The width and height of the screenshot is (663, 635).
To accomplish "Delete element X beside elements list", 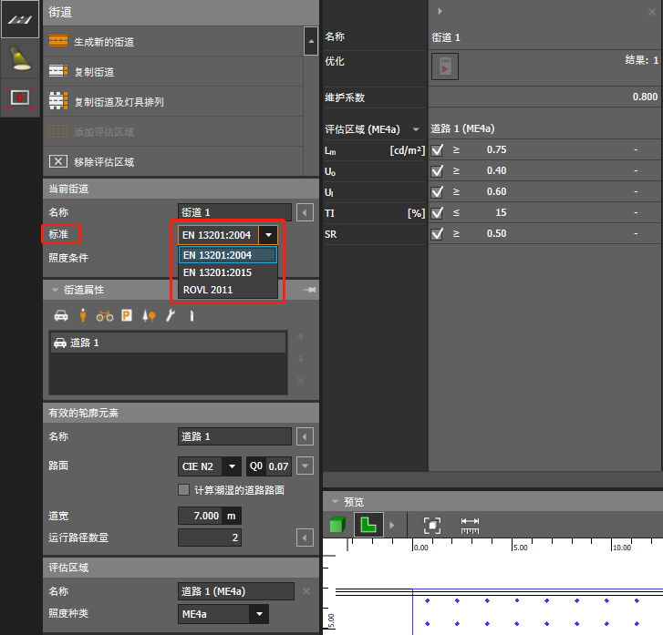I will pyautogui.click(x=301, y=381).
